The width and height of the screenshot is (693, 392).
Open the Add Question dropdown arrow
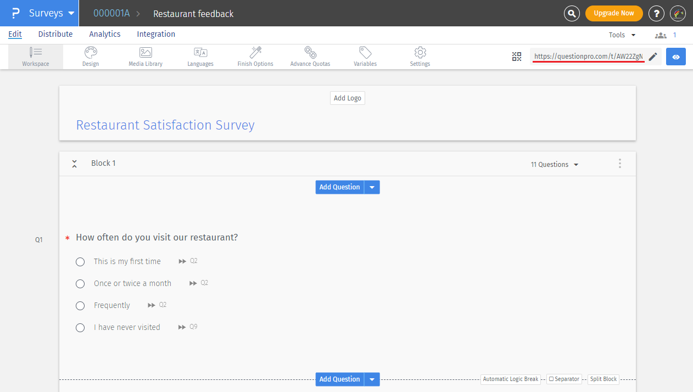pyautogui.click(x=372, y=187)
